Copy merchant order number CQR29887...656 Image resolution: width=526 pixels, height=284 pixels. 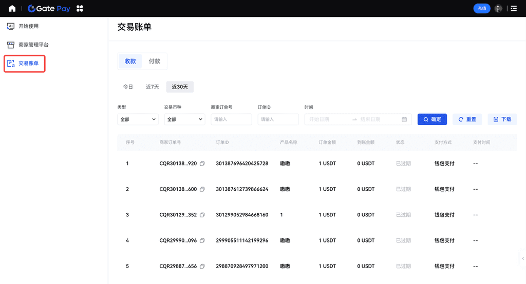pos(202,266)
